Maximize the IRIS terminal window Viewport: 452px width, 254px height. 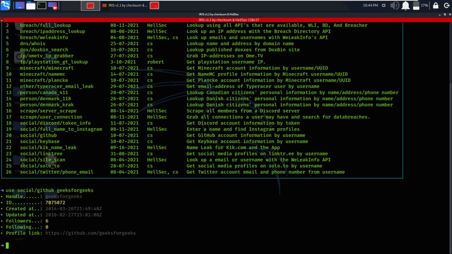pos(445,14)
